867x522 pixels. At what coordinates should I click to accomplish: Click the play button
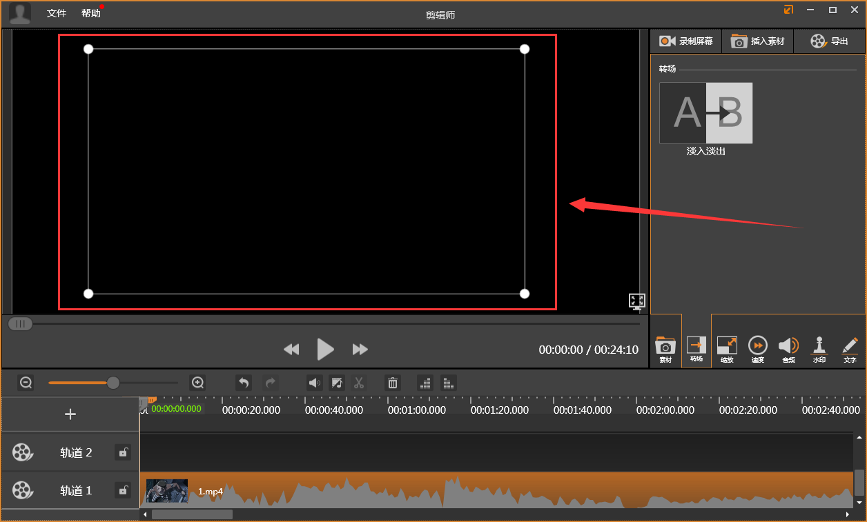326,350
